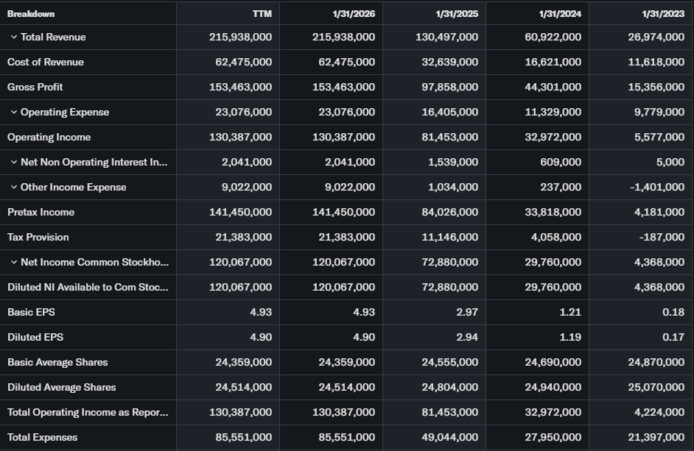This screenshot has height=451, width=694.
Task: Expand the Operating Expense row chevron
Action: point(14,113)
